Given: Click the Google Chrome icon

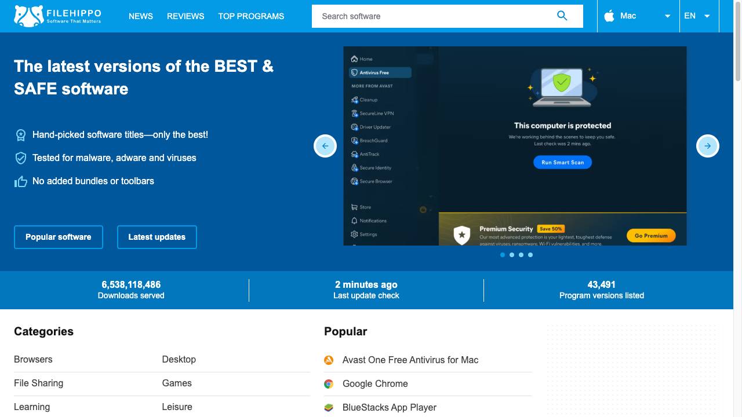Looking at the screenshot, I should click(329, 384).
